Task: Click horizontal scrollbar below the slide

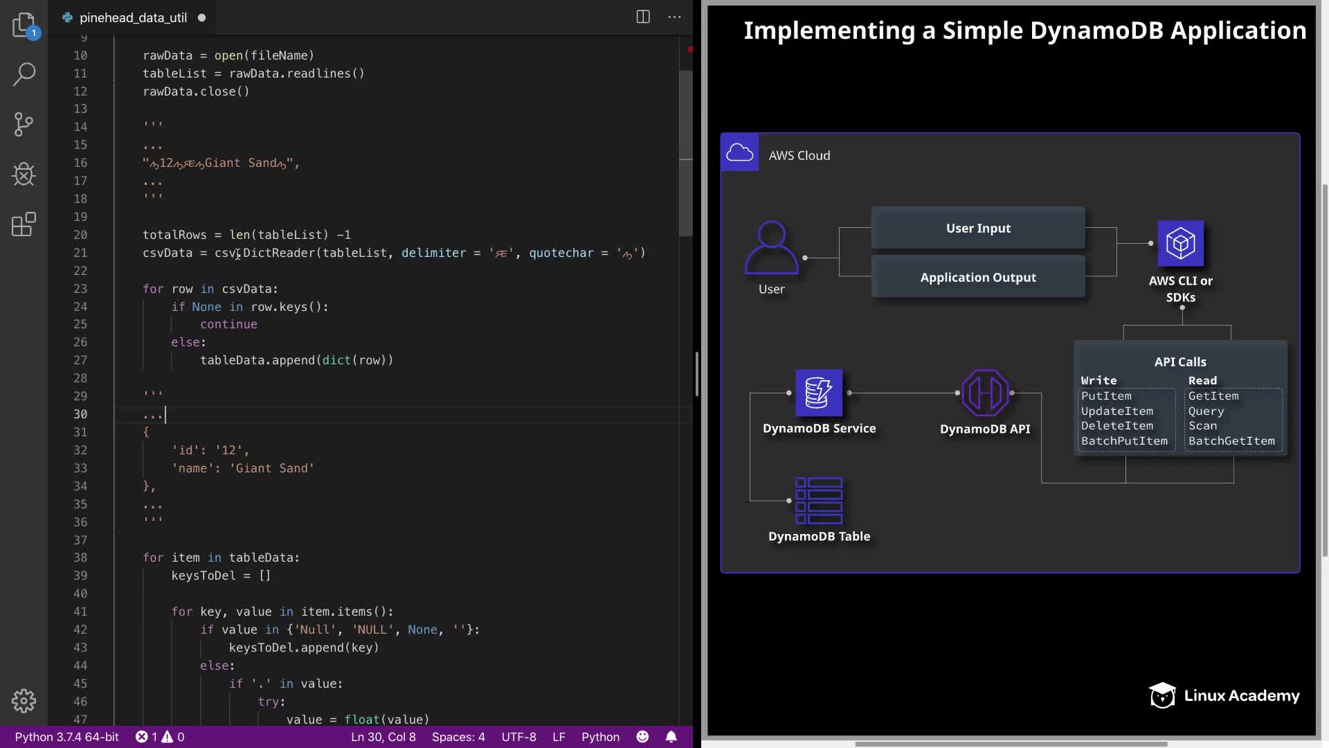Action: tap(1011, 744)
